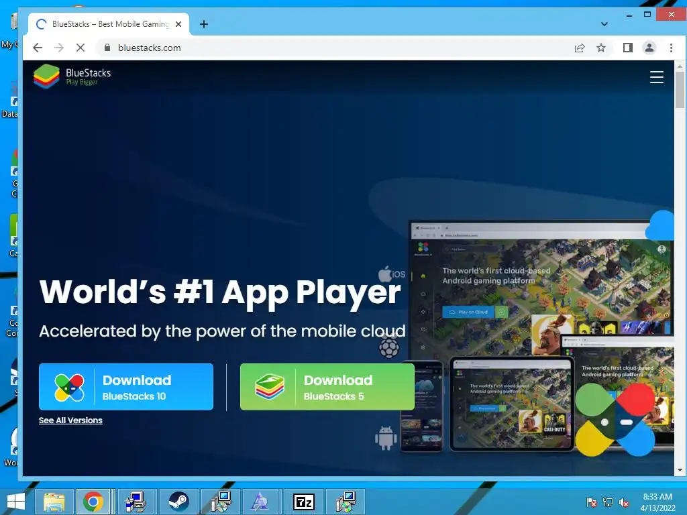687x515 pixels.
Task: Bookmark this page with the star icon
Action: (600, 48)
